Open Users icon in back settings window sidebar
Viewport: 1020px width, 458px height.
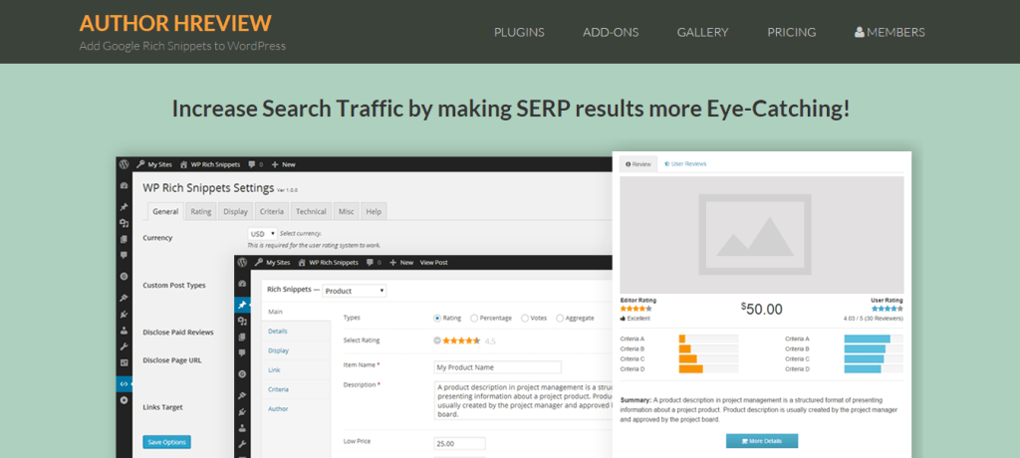tap(125, 330)
